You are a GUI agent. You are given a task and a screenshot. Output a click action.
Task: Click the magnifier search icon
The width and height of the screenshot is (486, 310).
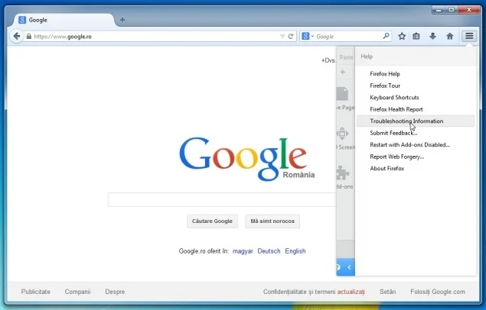click(x=386, y=36)
